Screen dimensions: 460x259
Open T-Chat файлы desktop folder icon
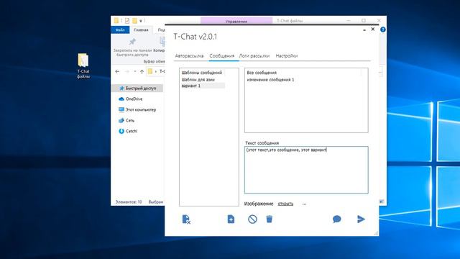(83, 65)
